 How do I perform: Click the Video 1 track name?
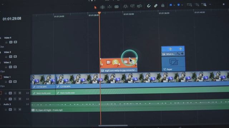(x=7, y=77)
